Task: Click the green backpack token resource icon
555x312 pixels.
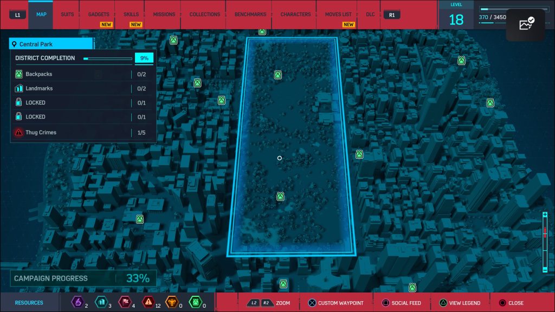Action: point(195,302)
